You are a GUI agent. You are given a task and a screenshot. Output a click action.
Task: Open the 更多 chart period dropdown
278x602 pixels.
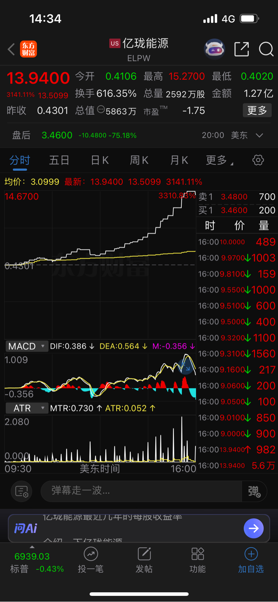219,160
